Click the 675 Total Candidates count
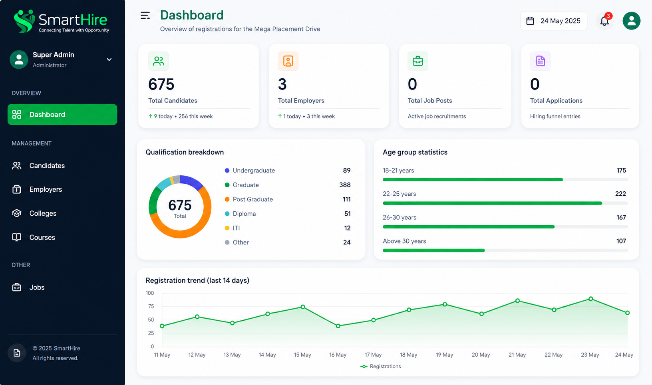The image size is (652, 385). click(161, 84)
